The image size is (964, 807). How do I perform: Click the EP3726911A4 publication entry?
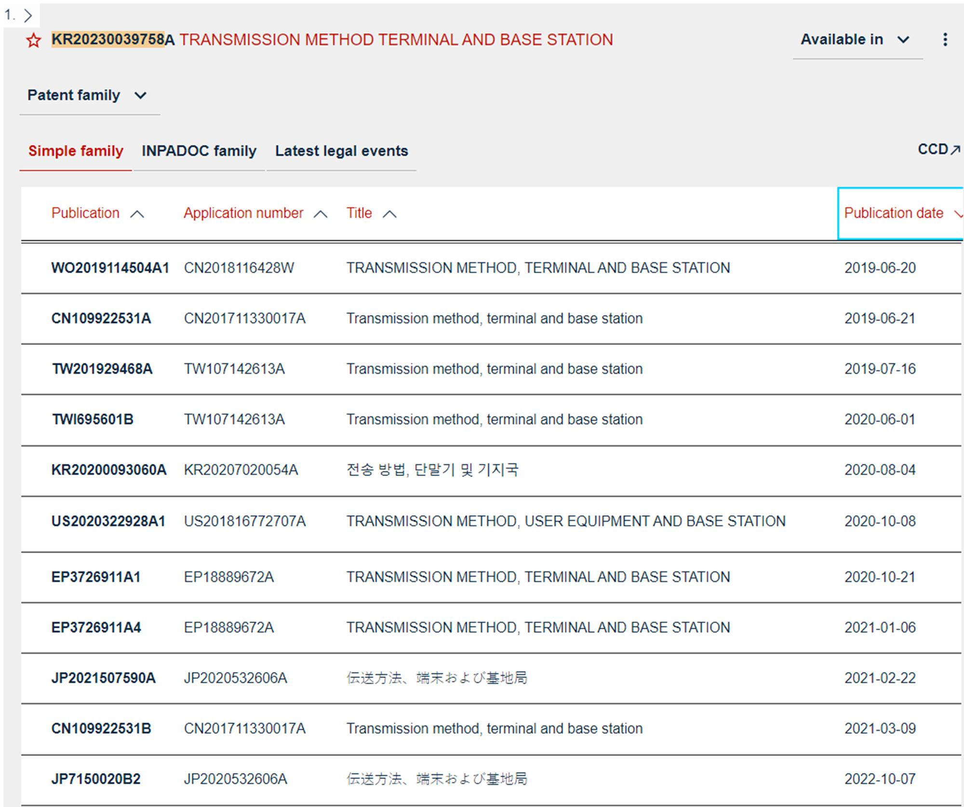point(96,627)
